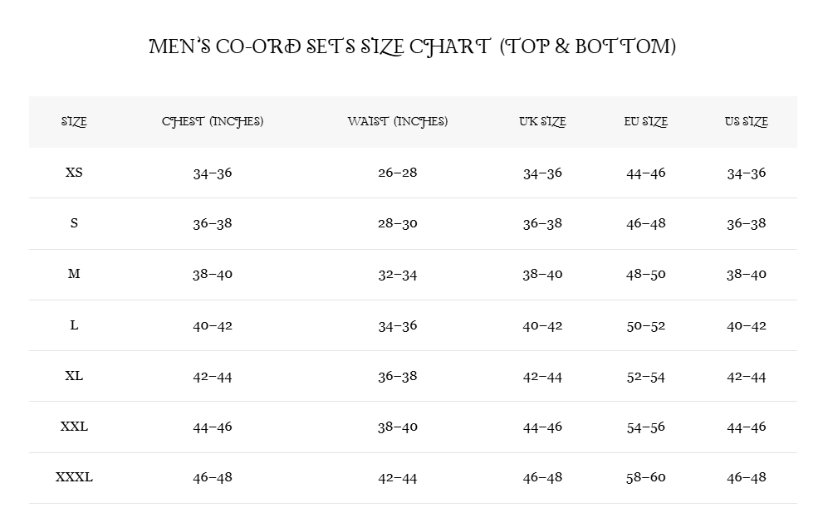This screenshot has height=527, width=823.
Task: Click the UK Size column header
Action: pyautogui.click(x=542, y=122)
